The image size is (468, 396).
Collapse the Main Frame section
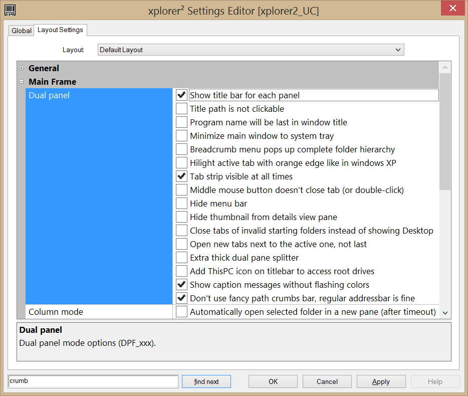(x=21, y=82)
